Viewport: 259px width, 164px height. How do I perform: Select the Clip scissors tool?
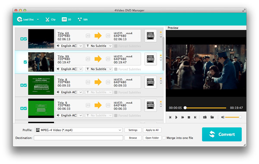tap(51, 19)
